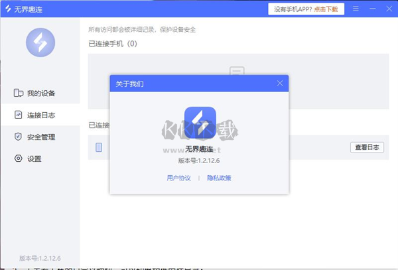Switch to 连接日志 tab

40,115
